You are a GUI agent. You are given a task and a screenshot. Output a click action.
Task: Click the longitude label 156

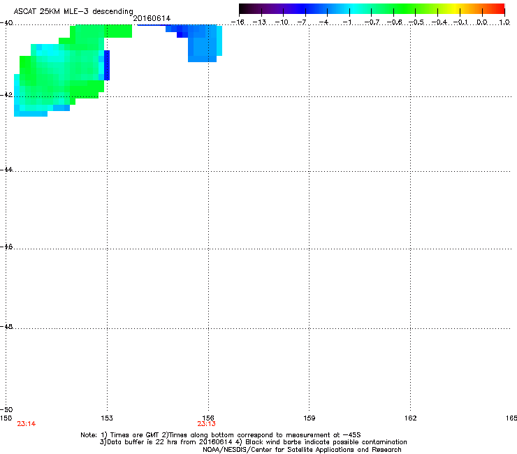pos(208,418)
